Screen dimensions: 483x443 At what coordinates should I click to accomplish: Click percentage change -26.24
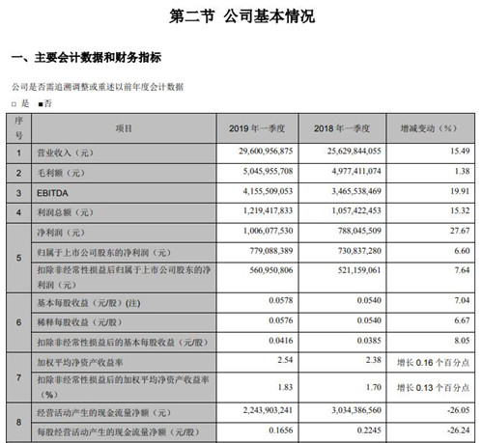point(459,430)
